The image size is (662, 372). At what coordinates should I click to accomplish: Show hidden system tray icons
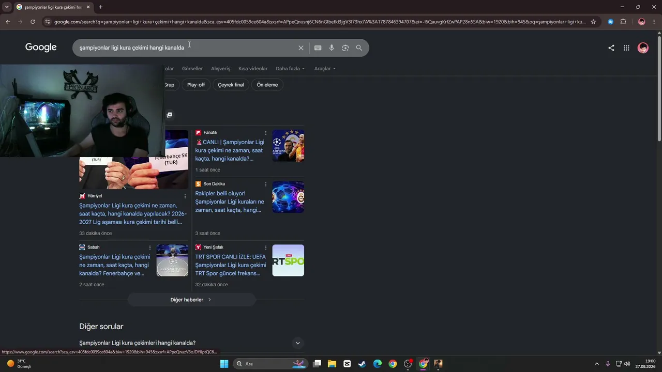click(x=596, y=364)
